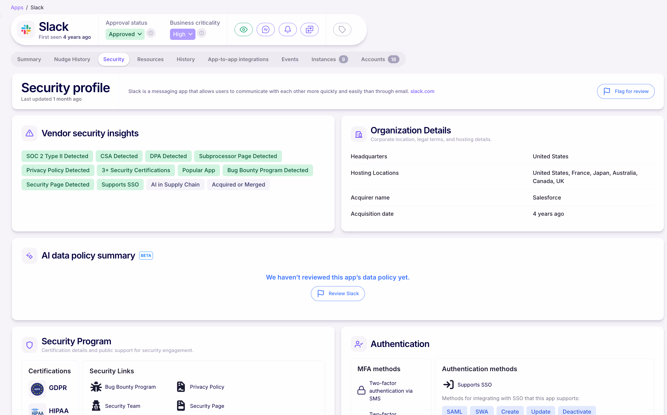Click the Organization Details building icon
Viewport: 667px width, 415px height.
point(358,134)
